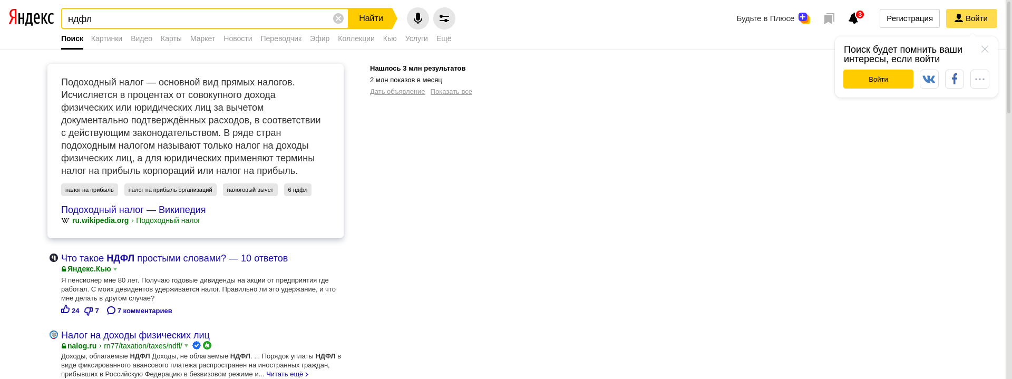The image size is (1012, 379).
Task: Open the Ещё more services menu
Action: 444,38
